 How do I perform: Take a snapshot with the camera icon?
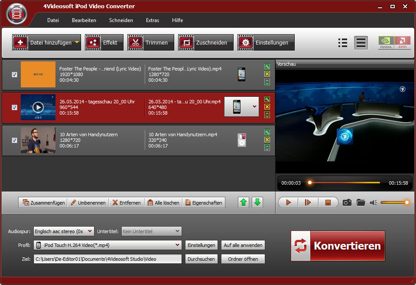pyautogui.click(x=347, y=203)
